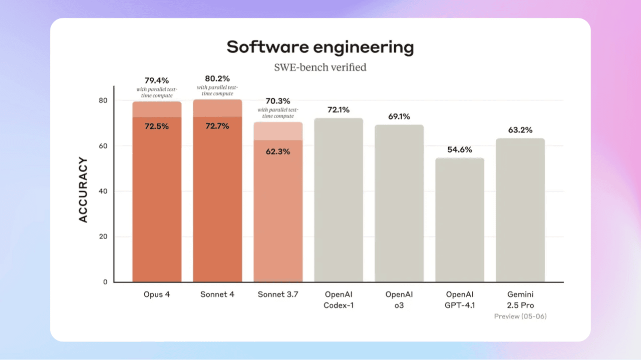Image resolution: width=641 pixels, height=360 pixels.
Task: Click the 79.4% label above Opus 4
Action: [x=157, y=80]
